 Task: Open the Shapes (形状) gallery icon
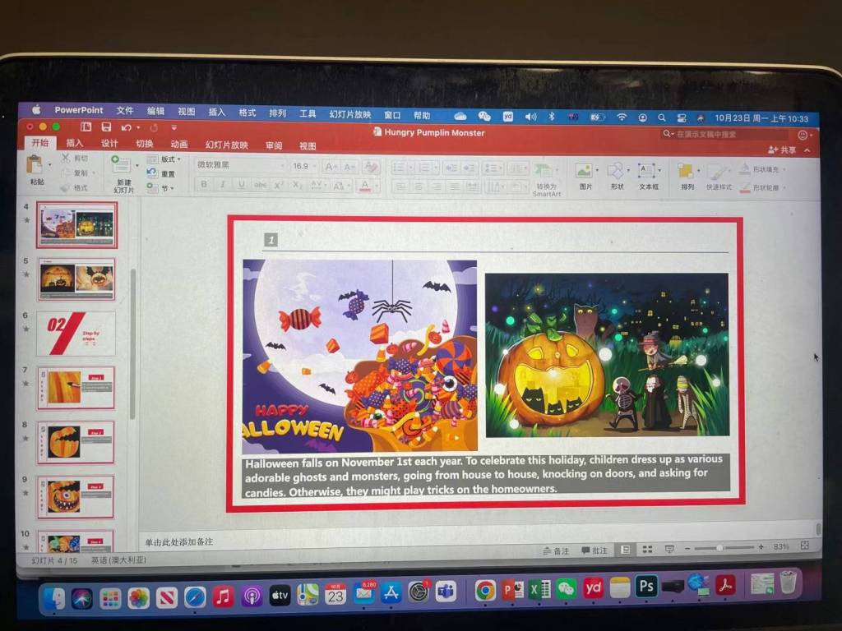coord(616,171)
